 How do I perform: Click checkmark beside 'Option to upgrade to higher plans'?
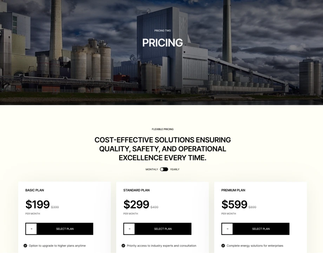25,246
